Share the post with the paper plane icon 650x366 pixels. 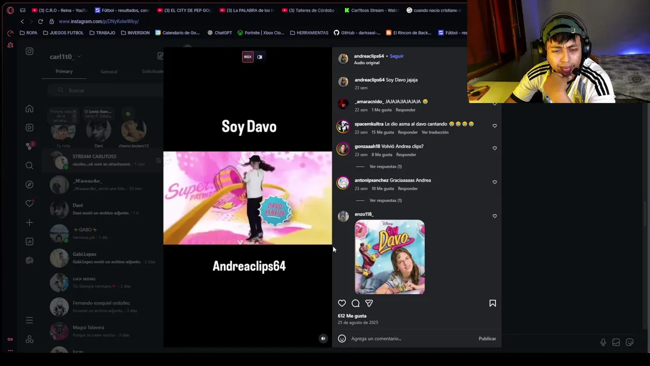tap(369, 303)
